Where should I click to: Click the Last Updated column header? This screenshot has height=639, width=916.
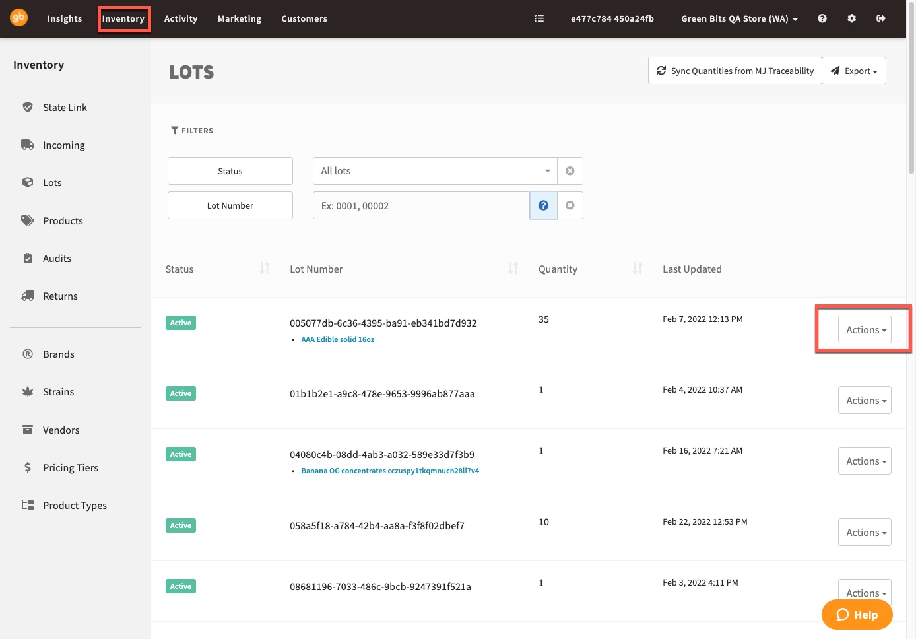pyautogui.click(x=692, y=269)
